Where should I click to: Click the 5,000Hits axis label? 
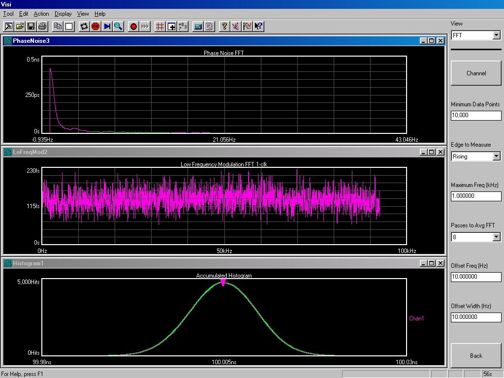click(28, 282)
